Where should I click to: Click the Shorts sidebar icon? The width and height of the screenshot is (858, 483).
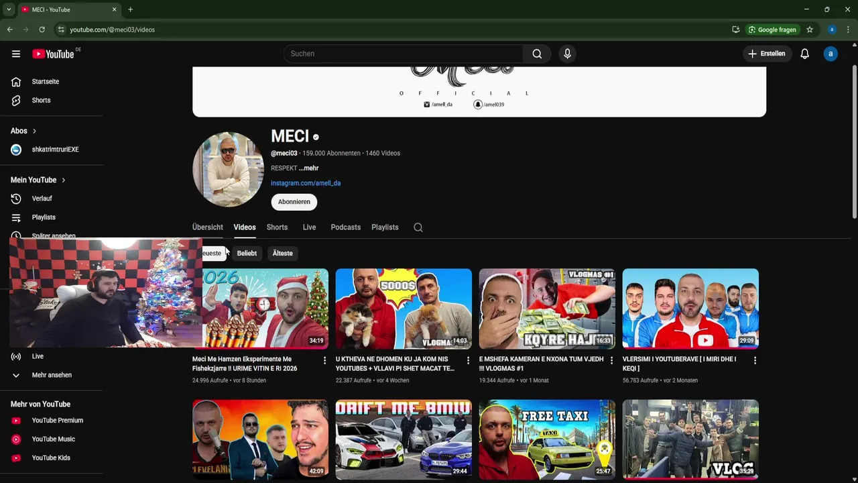pyautogui.click(x=16, y=101)
